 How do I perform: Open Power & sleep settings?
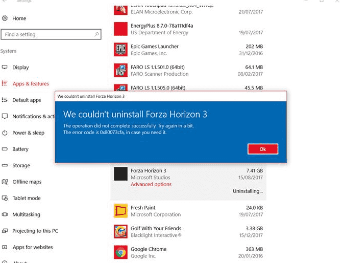(x=28, y=133)
